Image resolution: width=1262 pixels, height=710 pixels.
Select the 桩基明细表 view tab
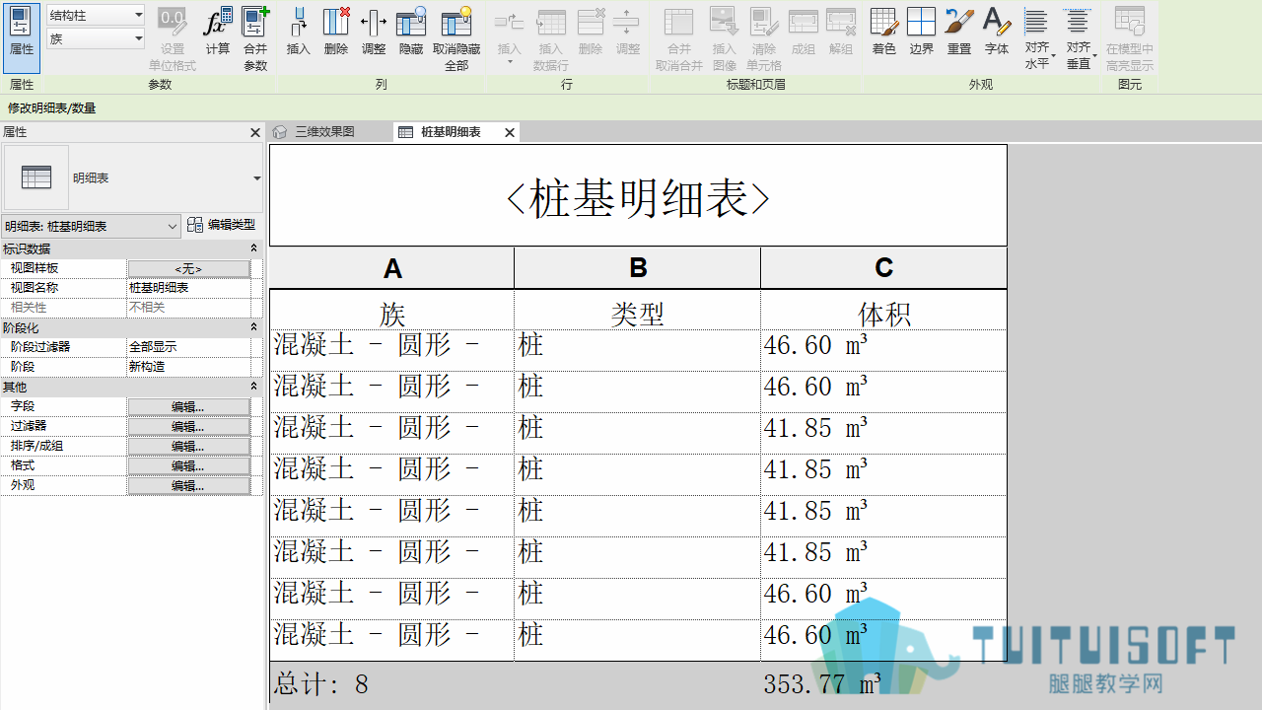[451, 132]
